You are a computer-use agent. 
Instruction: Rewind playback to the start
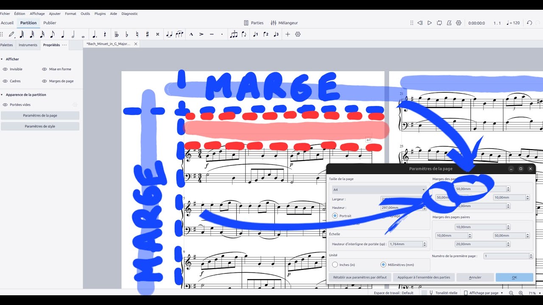[x=420, y=23]
